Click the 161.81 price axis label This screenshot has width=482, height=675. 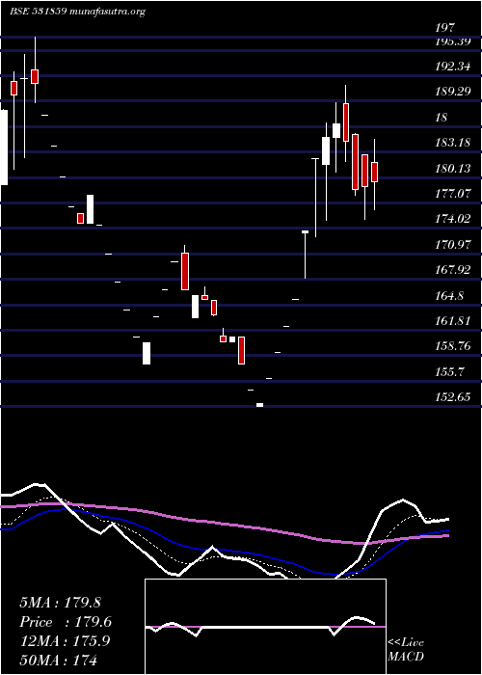pyautogui.click(x=453, y=321)
